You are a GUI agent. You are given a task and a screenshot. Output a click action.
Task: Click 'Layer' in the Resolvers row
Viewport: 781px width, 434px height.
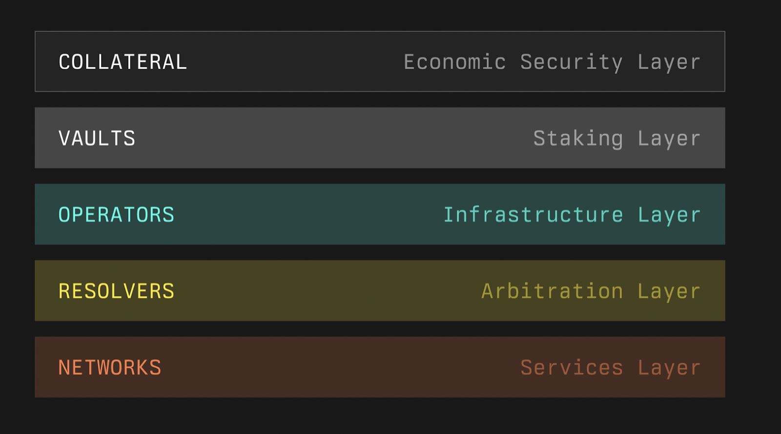coord(669,292)
